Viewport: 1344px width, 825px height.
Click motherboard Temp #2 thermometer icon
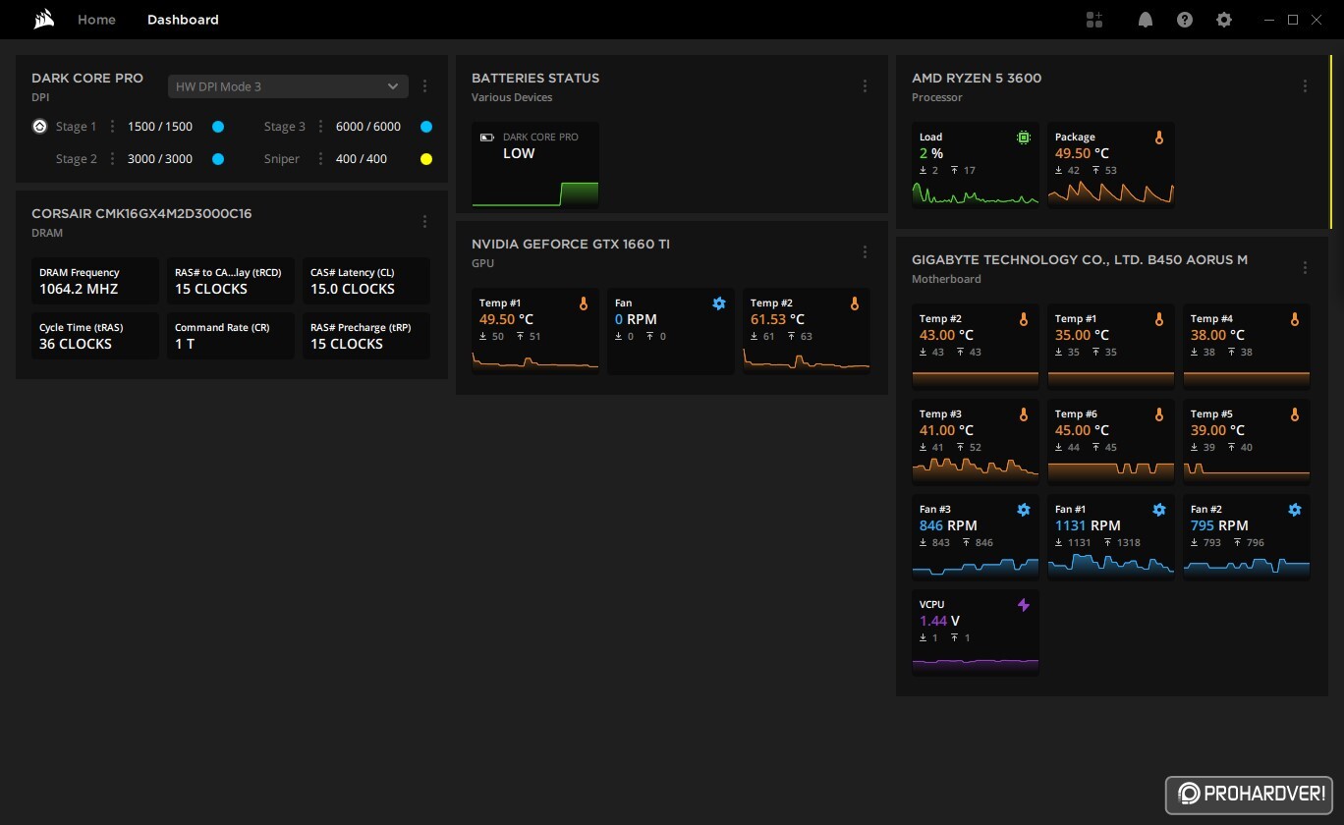1024,320
